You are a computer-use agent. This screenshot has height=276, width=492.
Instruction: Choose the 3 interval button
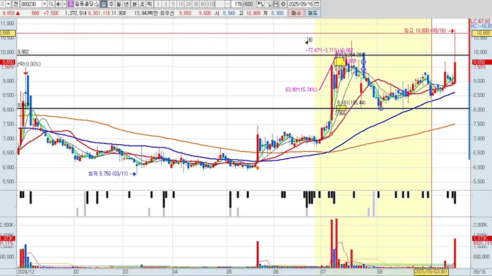point(165,4)
